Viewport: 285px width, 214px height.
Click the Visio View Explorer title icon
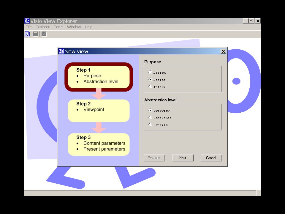(x=27, y=21)
